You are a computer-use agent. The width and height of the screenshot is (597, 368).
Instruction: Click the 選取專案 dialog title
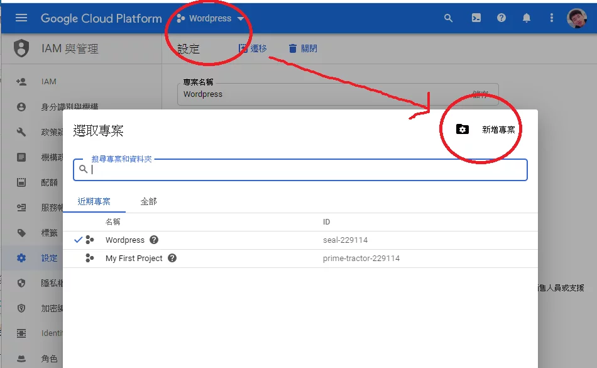tap(98, 131)
